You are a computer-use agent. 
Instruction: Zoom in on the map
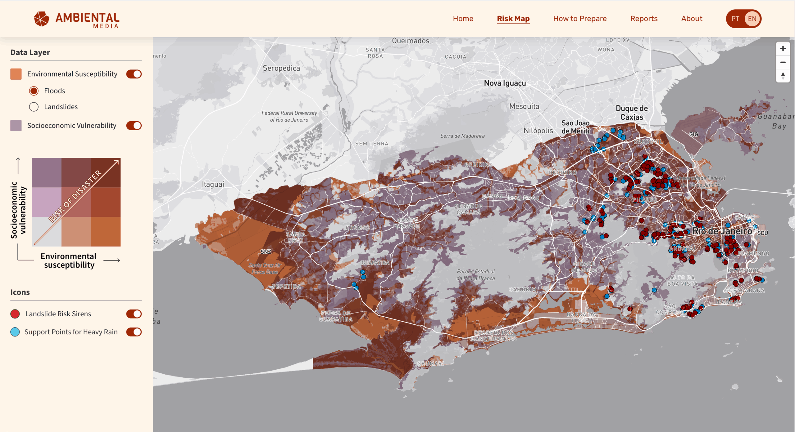(x=783, y=49)
